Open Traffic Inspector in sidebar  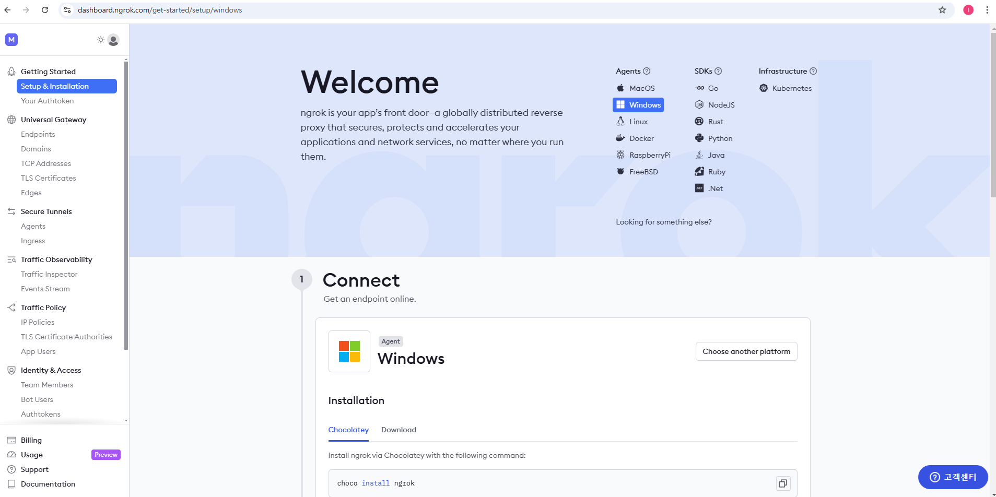(49, 274)
